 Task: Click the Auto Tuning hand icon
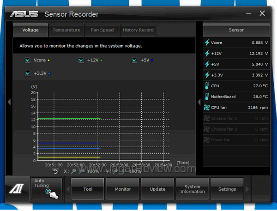coord(52,194)
